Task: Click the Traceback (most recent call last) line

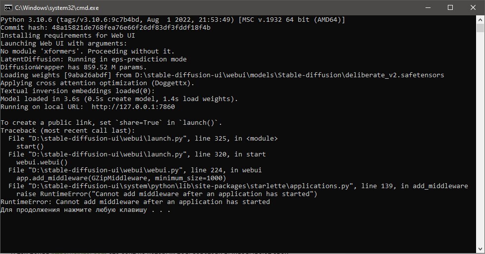Action: coord(68,131)
